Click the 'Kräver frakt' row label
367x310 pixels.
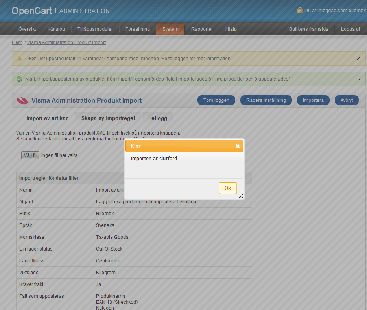click(x=31, y=284)
